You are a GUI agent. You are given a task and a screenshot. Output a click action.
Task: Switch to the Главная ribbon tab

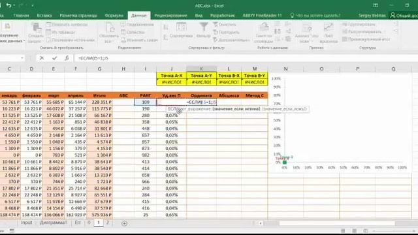(21, 16)
